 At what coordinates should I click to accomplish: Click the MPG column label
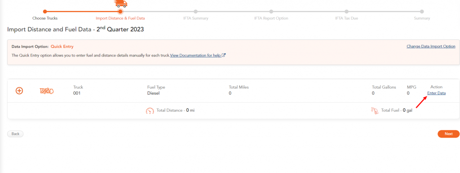pos(411,87)
